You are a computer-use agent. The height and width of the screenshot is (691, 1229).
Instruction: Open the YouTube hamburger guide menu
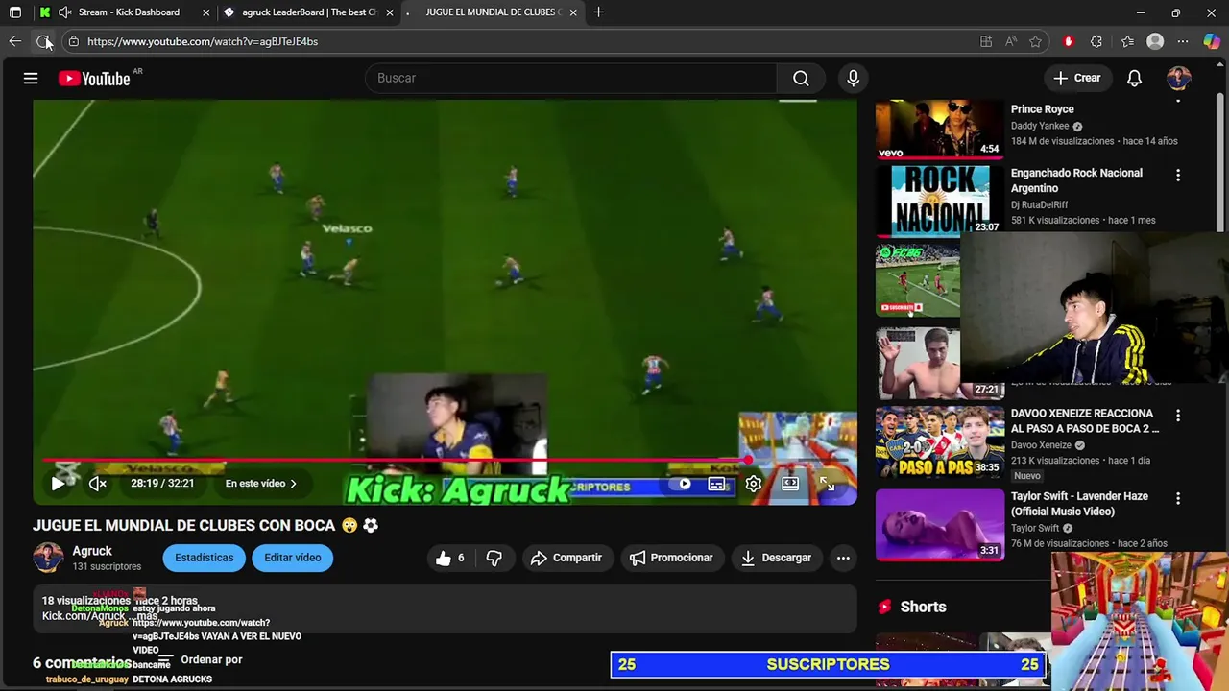tap(31, 79)
